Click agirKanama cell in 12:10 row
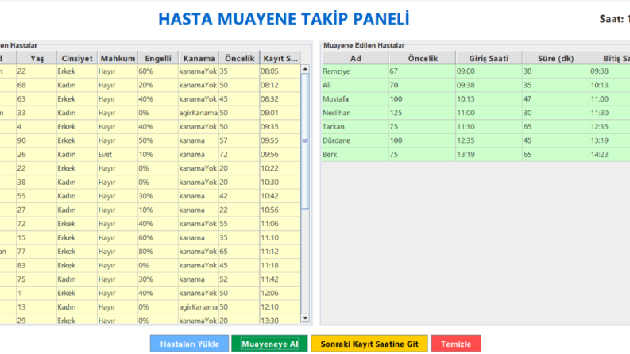 pyautogui.click(x=199, y=307)
